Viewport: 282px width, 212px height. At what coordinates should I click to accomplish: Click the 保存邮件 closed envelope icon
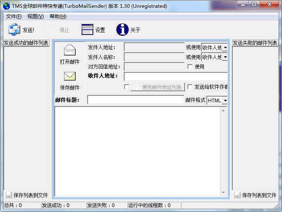tap(70, 76)
